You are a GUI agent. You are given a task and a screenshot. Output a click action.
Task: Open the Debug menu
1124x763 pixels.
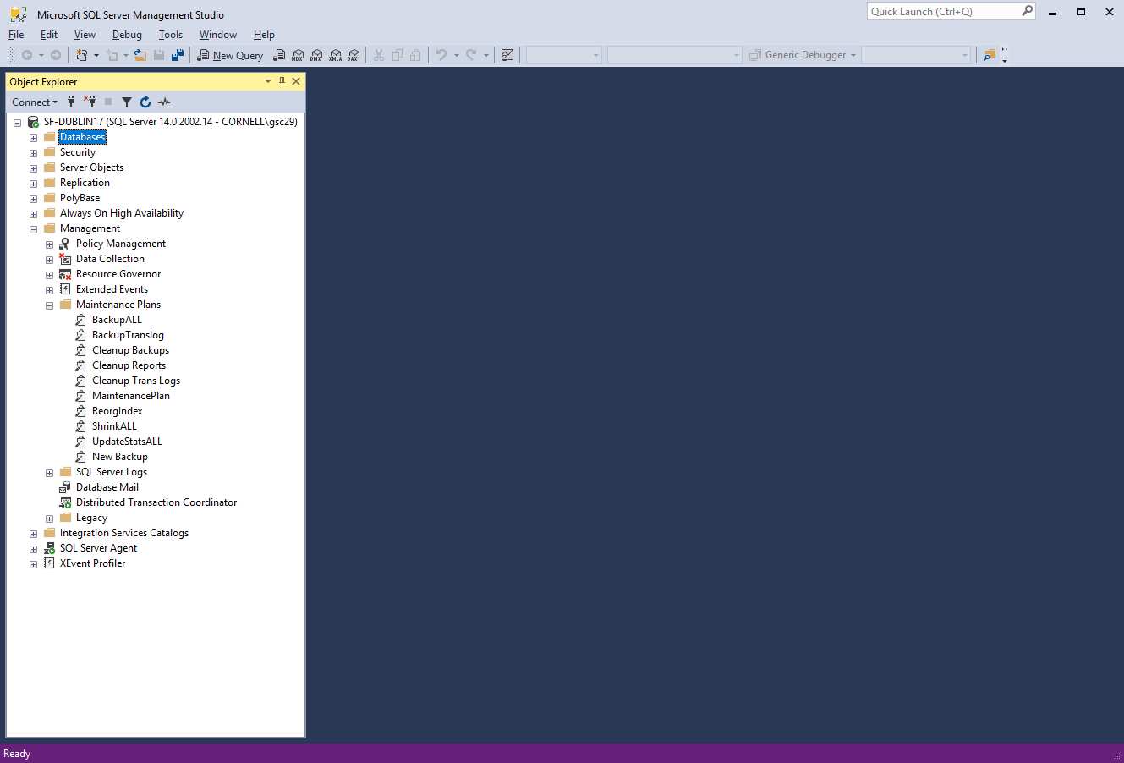pos(127,35)
